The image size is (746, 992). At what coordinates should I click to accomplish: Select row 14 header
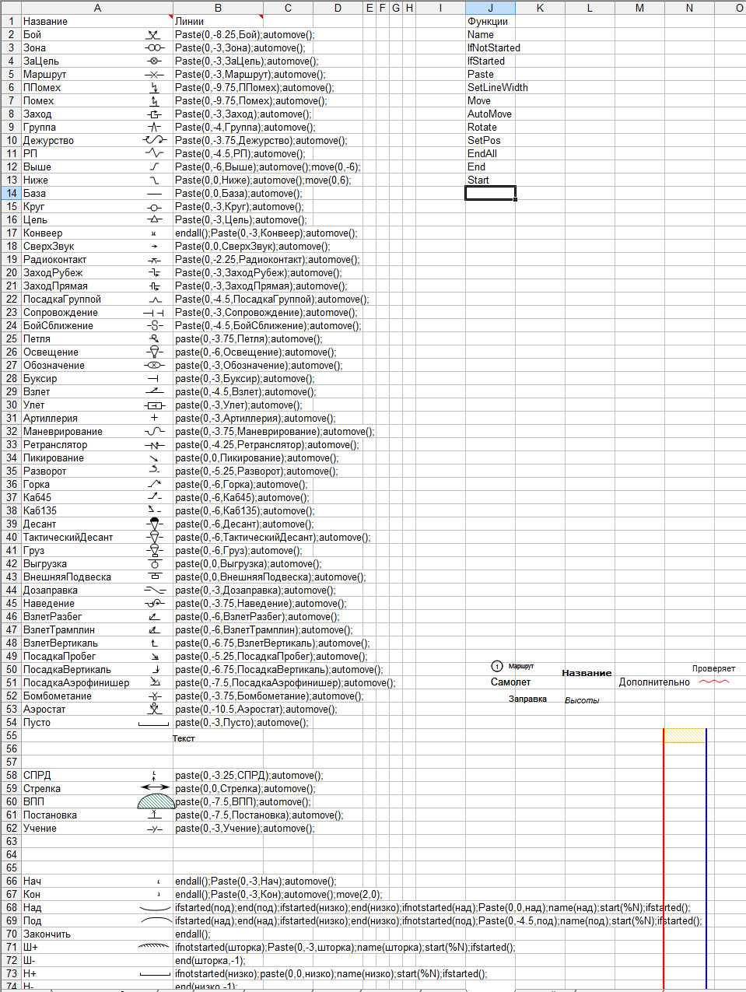point(10,193)
